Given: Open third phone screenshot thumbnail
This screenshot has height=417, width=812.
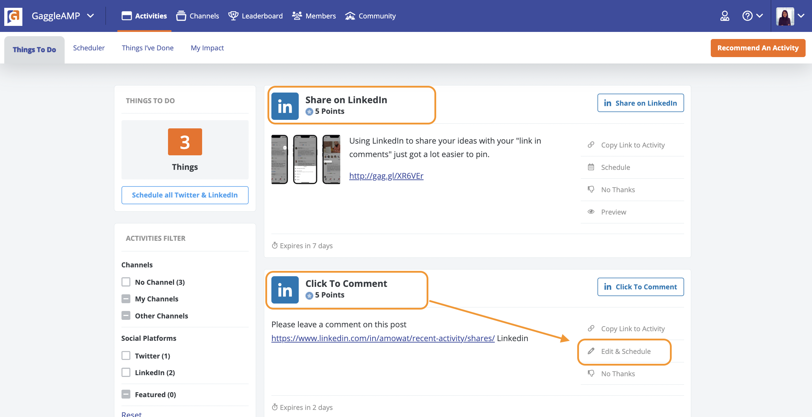Looking at the screenshot, I should [x=331, y=159].
